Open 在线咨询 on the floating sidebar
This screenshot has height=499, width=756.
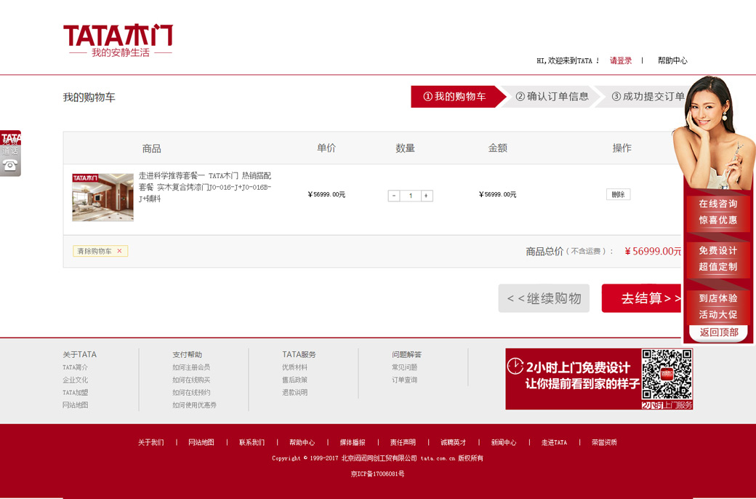pos(717,212)
